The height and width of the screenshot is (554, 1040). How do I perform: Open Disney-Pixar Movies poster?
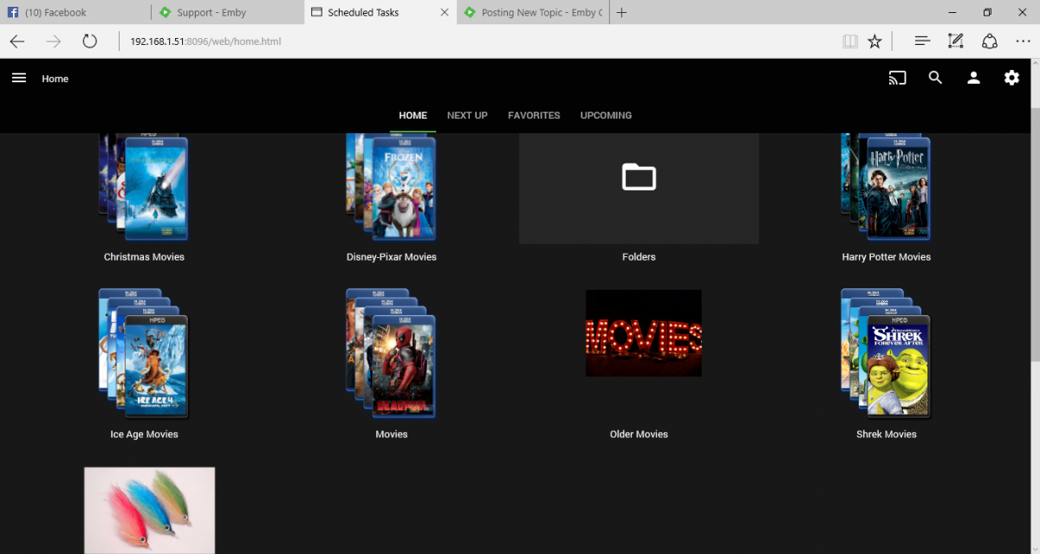pos(391,187)
